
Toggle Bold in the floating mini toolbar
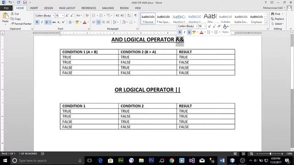pyautogui.click(x=180, y=32)
